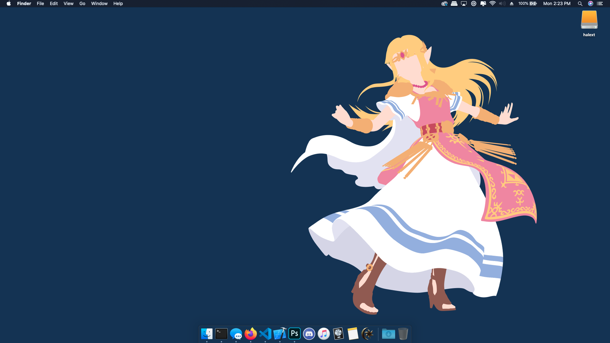610x343 pixels.
Task: Open the Downloads folder stack in the Dock
Action: (x=388, y=334)
